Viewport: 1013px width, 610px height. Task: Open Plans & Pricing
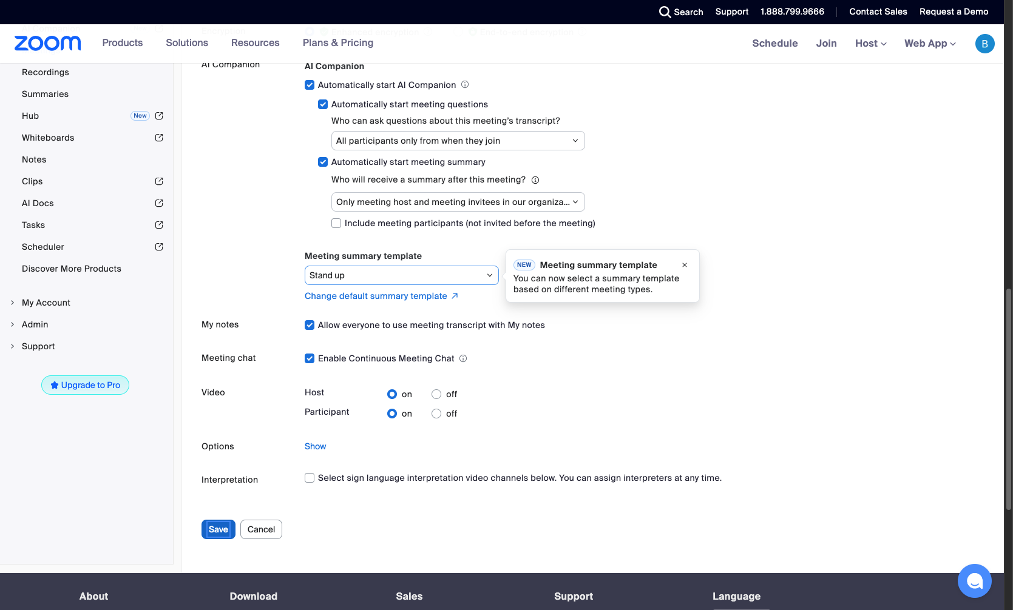coord(338,43)
